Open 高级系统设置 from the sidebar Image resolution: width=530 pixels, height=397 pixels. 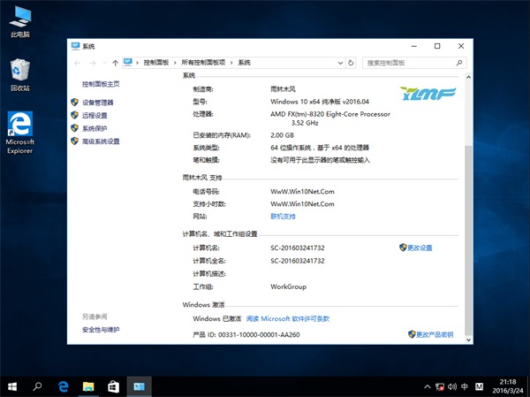point(100,141)
